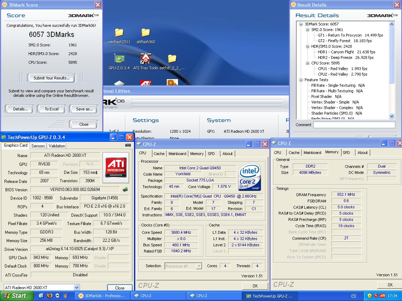Select the Graphics Card tab in GPU-Z
This screenshot has width=402, height=301.
point(16,145)
